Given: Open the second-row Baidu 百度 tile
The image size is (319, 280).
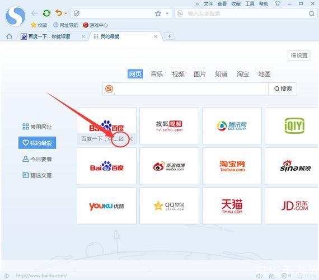Looking at the screenshot, I should [106, 166].
